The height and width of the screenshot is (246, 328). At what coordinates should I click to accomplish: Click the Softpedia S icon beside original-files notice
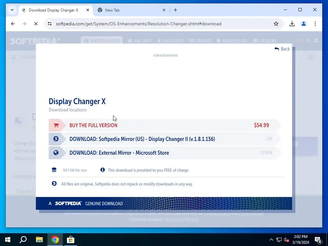tap(54, 184)
